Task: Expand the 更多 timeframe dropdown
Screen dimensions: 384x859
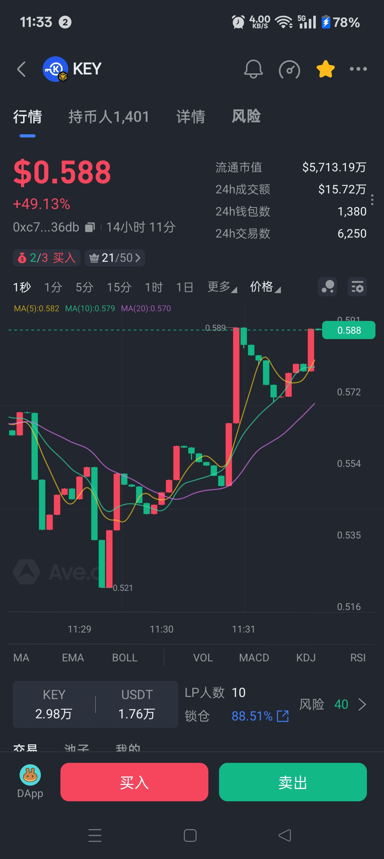Action: (x=222, y=287)
